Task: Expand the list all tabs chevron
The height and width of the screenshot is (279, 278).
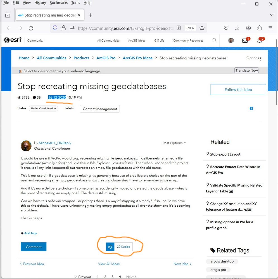Action: coord(271,15)
